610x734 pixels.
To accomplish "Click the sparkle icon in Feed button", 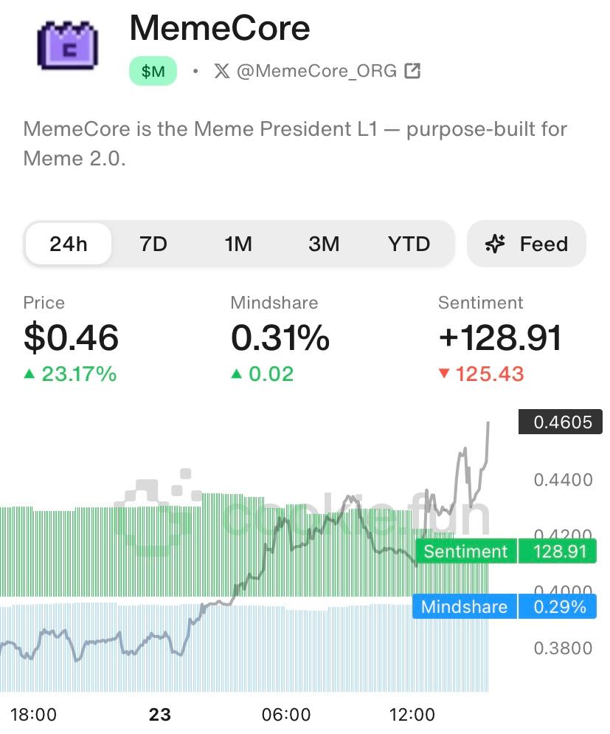I will (495, 244).
